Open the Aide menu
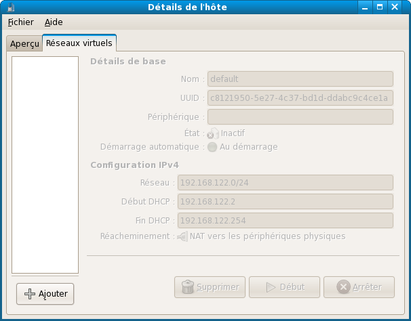This screenshot has width=411, height=321. pos(54,22)
